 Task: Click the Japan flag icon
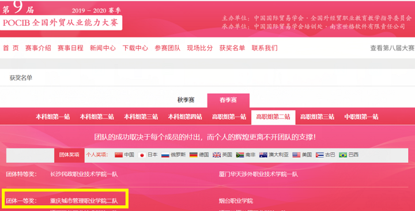[142, 155]
